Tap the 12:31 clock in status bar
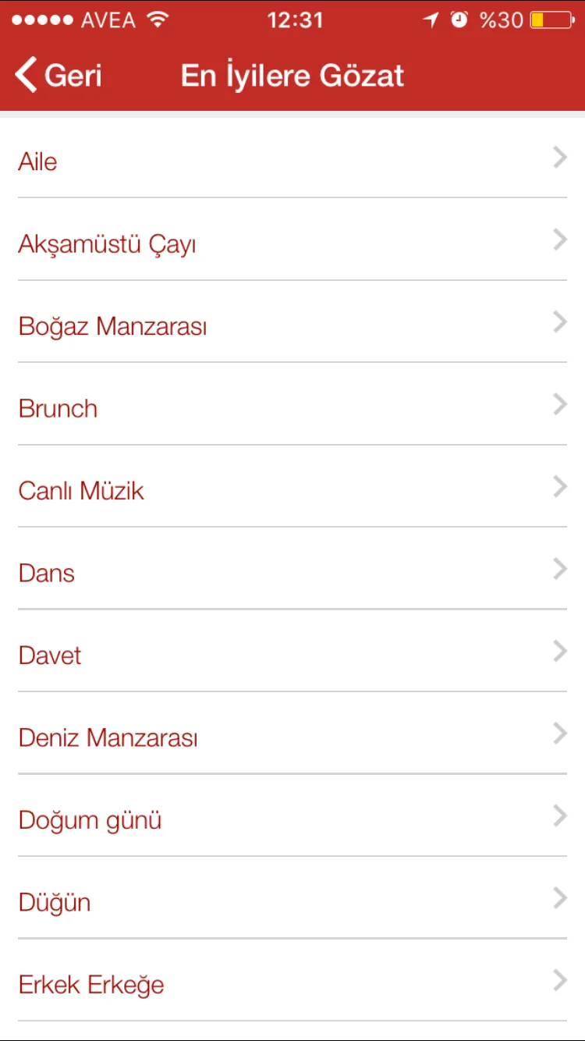The width and height of the screenshot is (585, 1041). click(x=295, y=20)
